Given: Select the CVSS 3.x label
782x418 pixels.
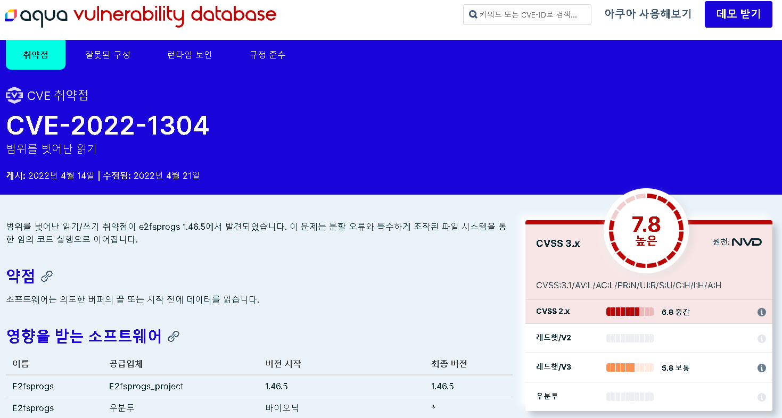Looking at the screenshot, I should (558, 243).
